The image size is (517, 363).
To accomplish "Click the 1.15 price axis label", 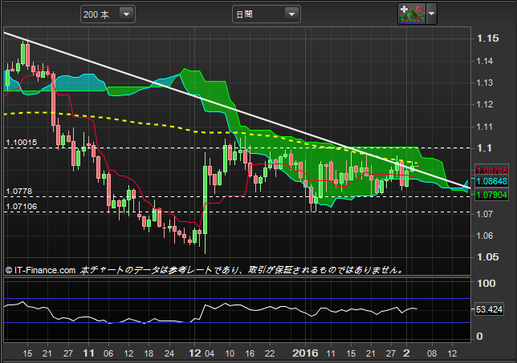I will [487, 38].
